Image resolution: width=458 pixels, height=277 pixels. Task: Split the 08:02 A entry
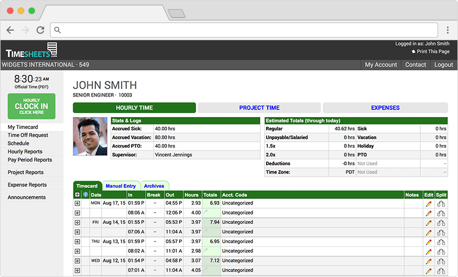[441, 252]
